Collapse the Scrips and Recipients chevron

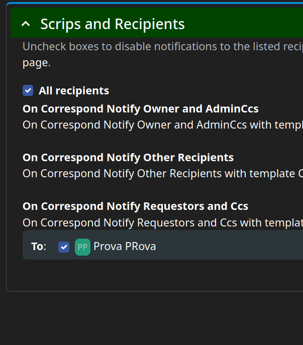tap(27, 24)
